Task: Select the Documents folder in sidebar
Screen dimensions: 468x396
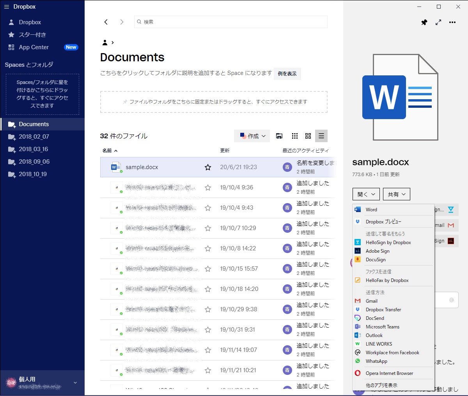Action: [x=42, y=124]
